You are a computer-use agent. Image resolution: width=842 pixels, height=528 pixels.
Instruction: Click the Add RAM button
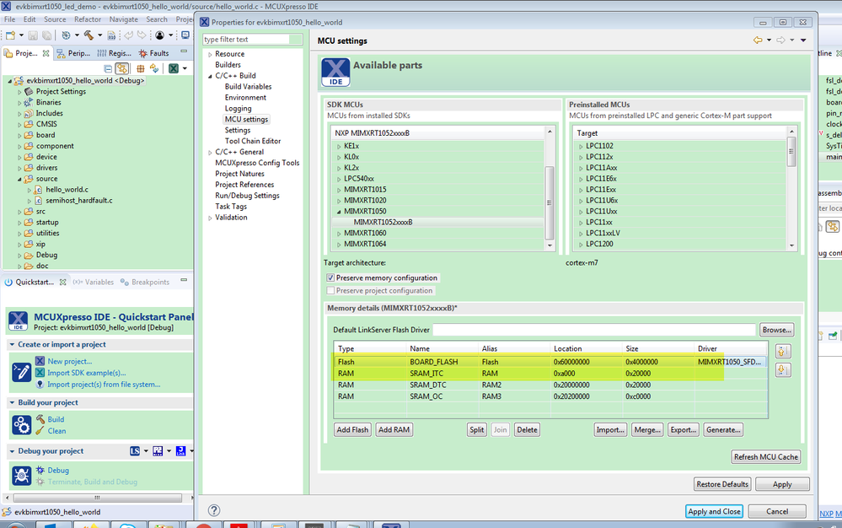pos(394,429)
